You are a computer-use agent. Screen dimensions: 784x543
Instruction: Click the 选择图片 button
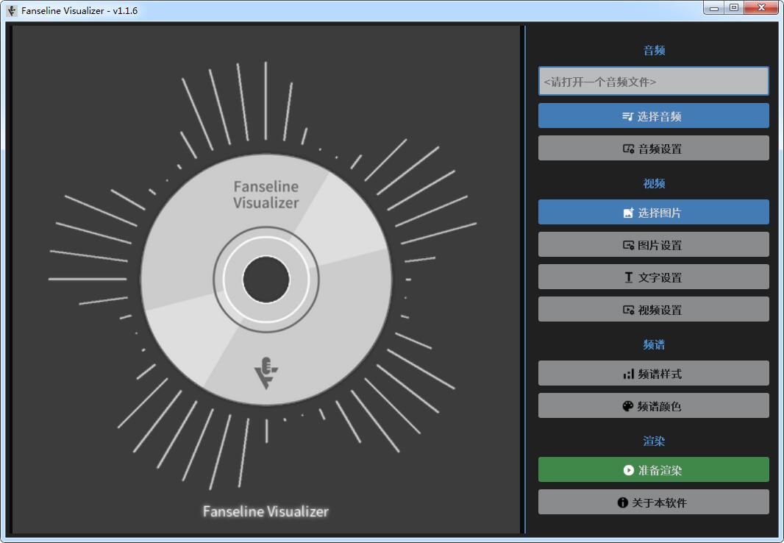(654, 213)
